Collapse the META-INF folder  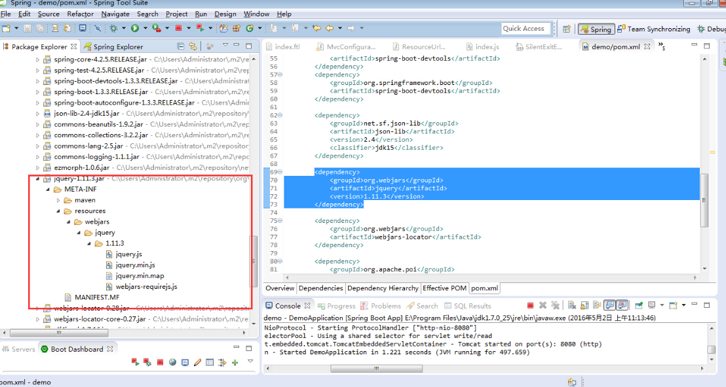48,190
